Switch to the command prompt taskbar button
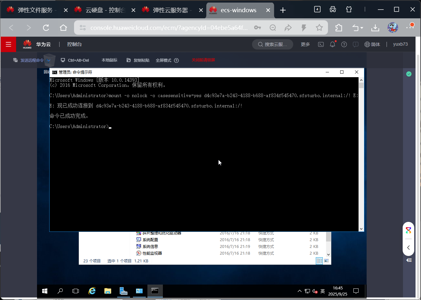 tap(155, 291)
